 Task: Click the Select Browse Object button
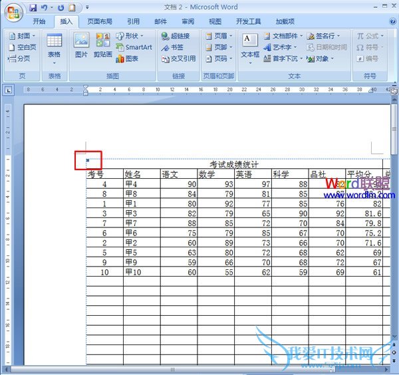(x=394, y=352)
